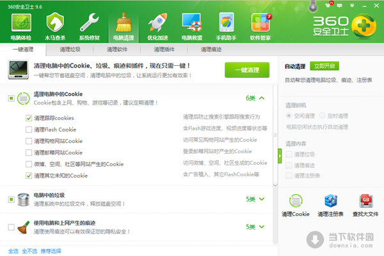Open the skin changer shirt icon

[328, 5]
